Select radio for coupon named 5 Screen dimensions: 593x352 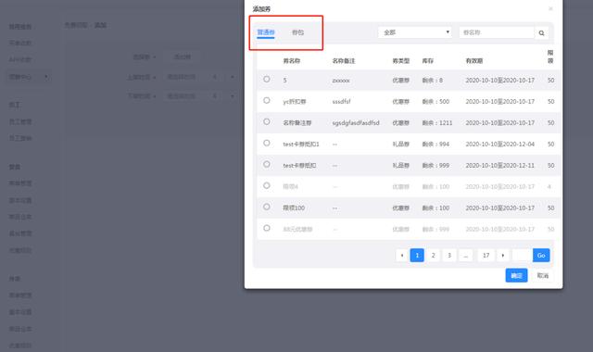coord(267,79)
